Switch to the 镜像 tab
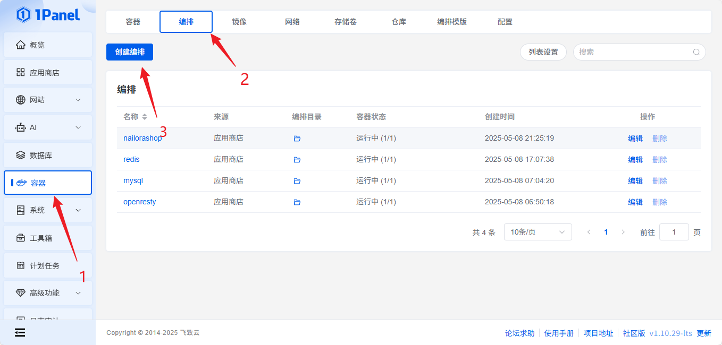The image size is (722, 345). coord(239,22)
